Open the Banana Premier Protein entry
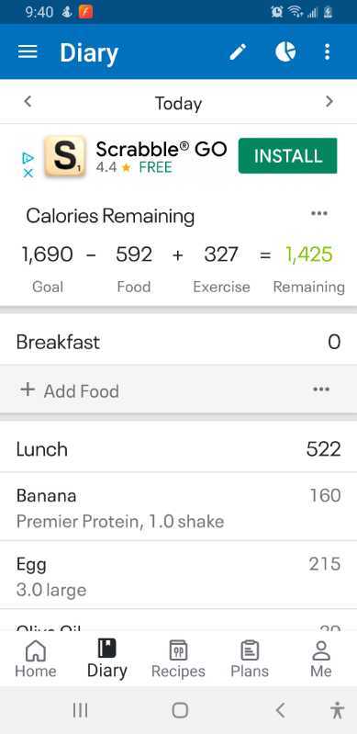 point(178,507)
